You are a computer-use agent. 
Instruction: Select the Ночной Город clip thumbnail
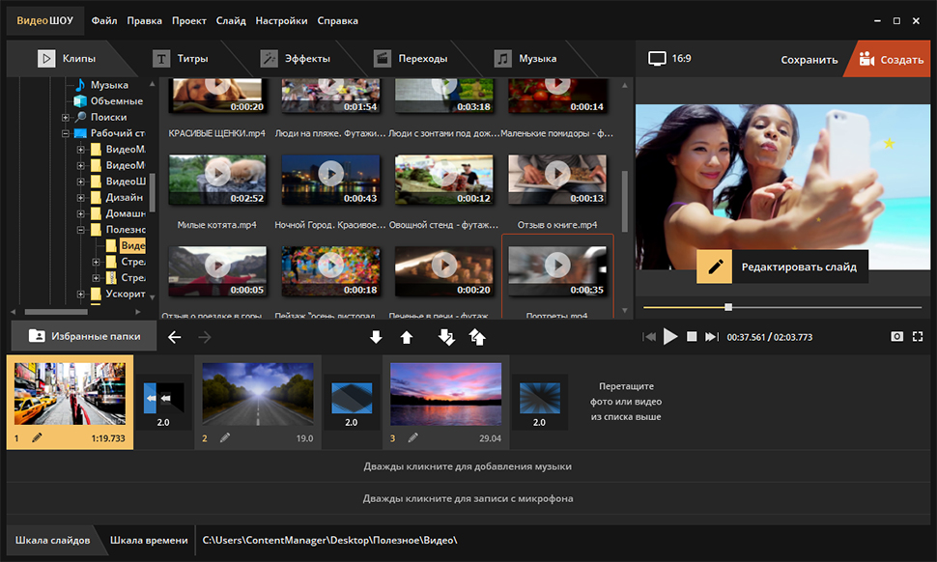(330, 180)
